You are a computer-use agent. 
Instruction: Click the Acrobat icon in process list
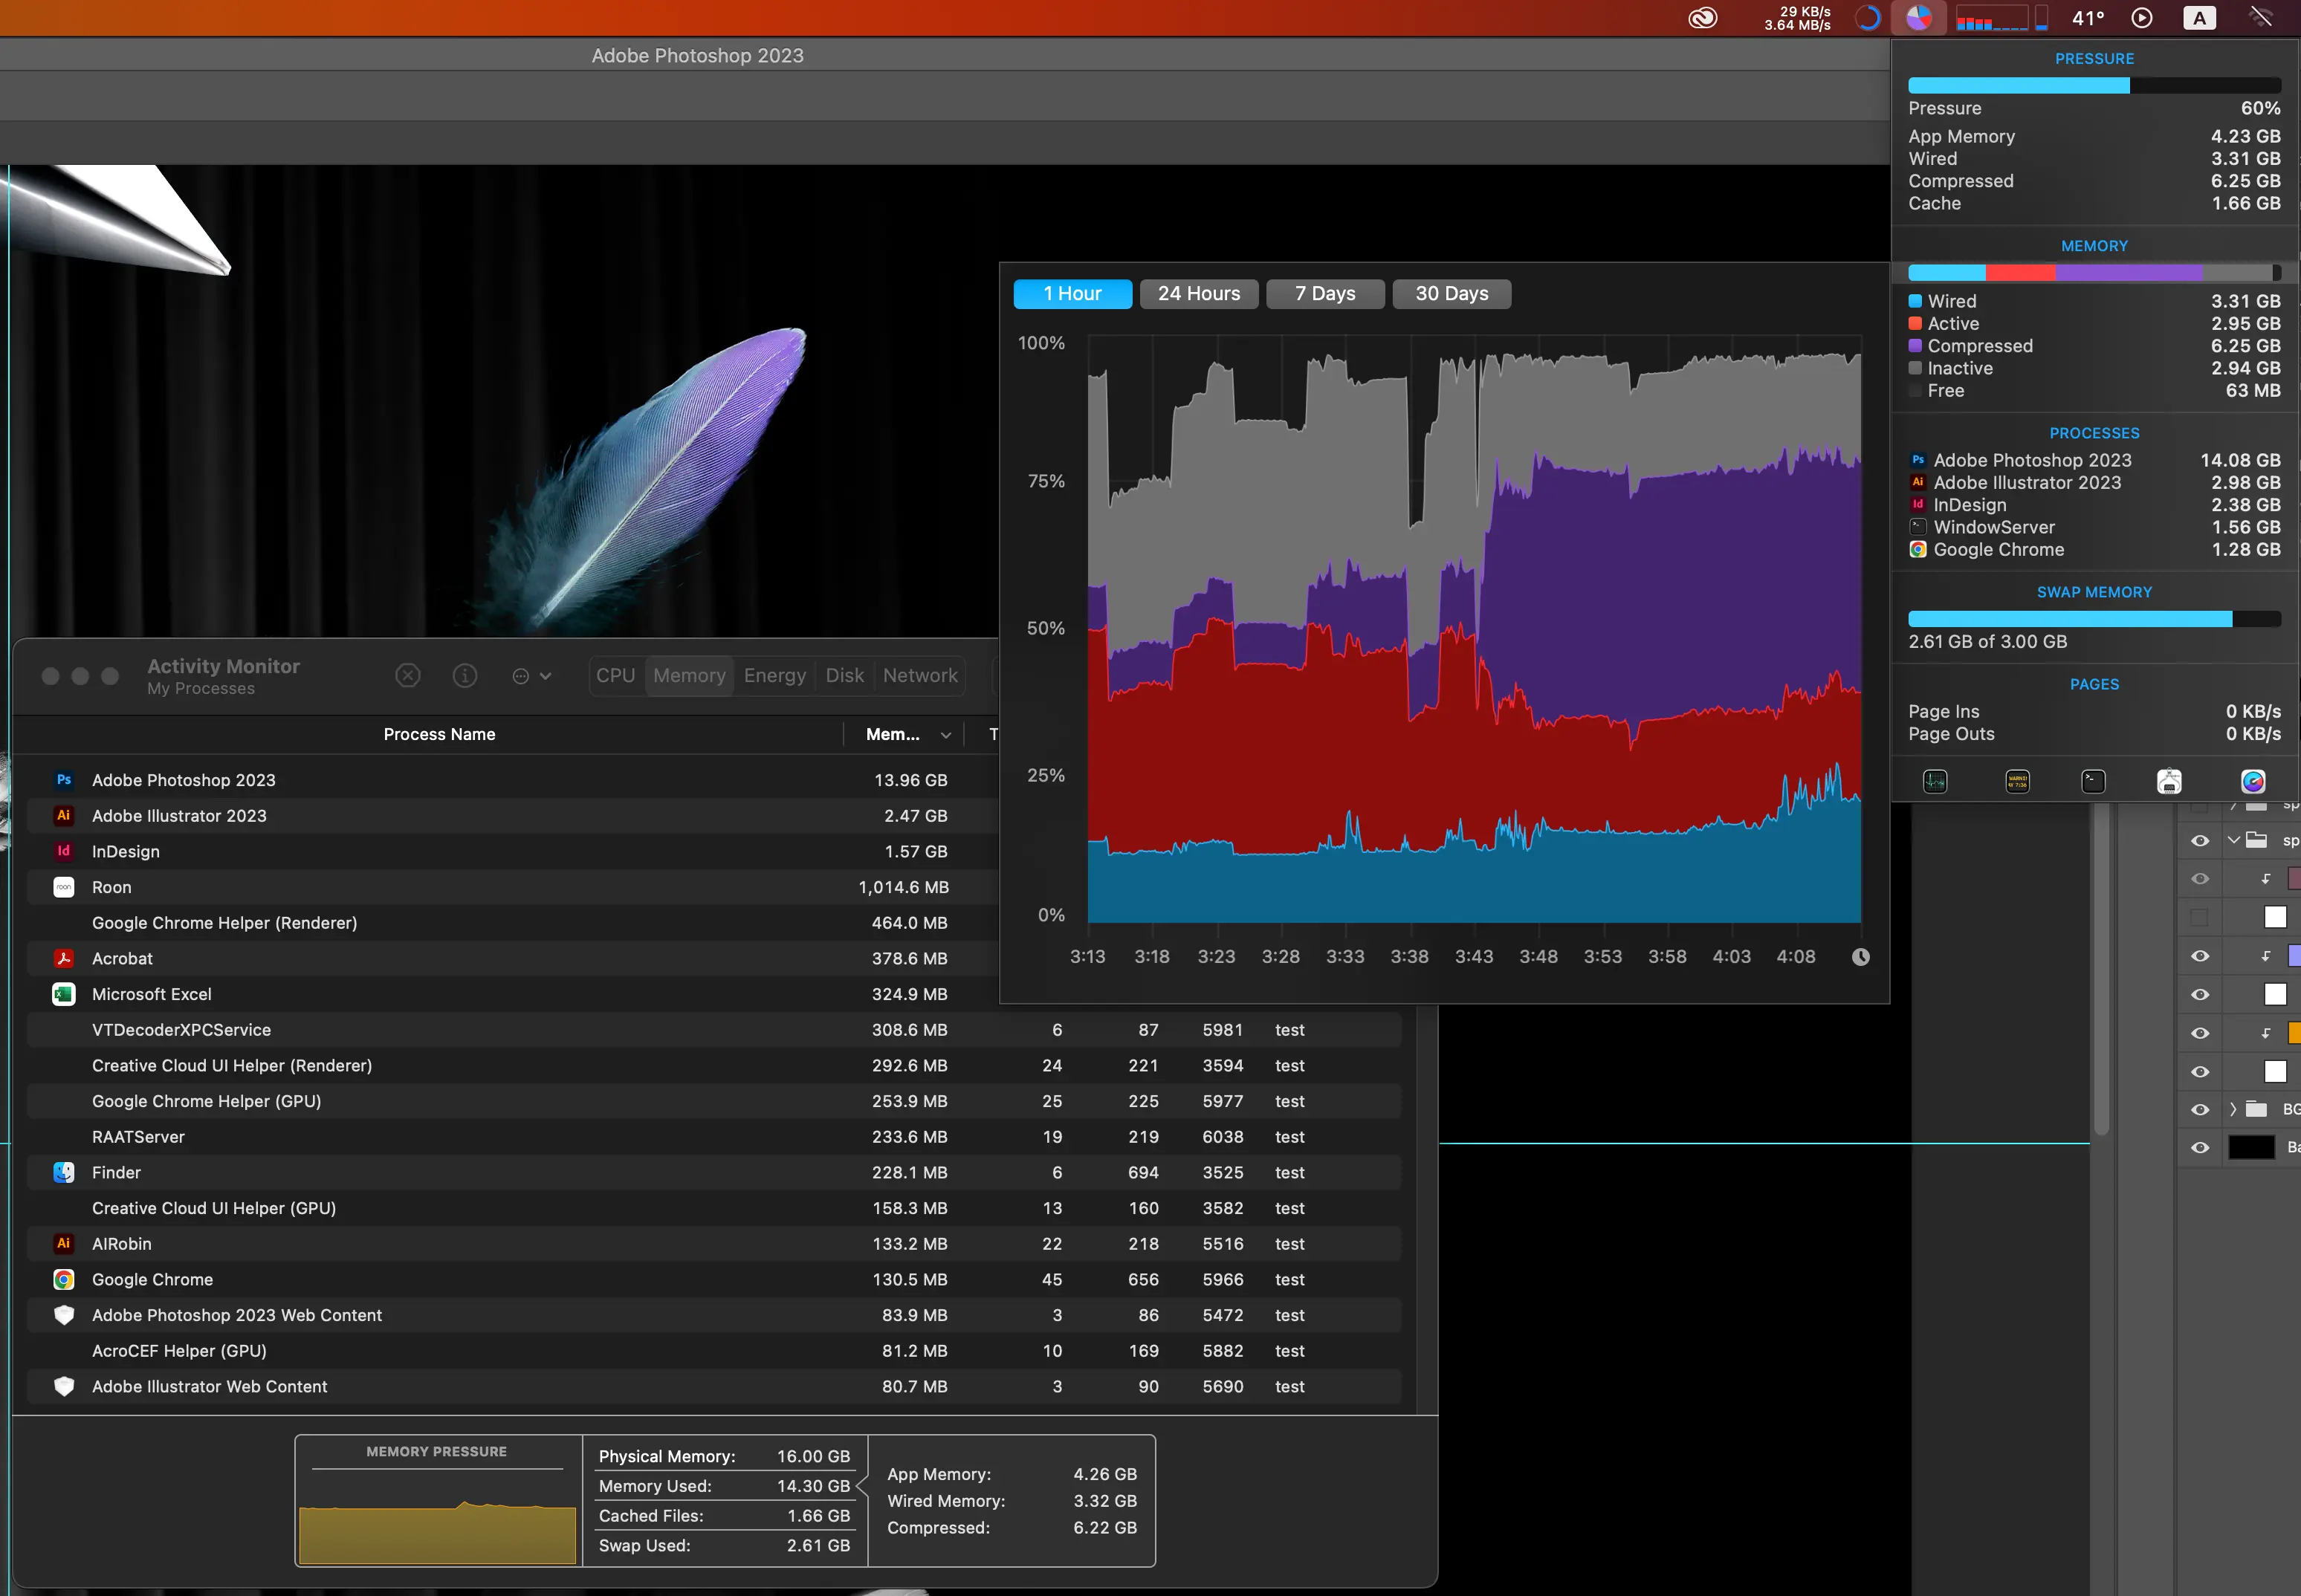point(64,958)
